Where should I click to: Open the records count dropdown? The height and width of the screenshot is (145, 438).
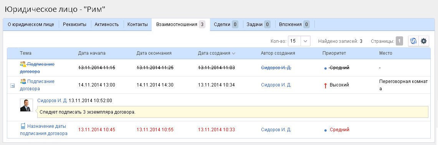click(306, 41)
